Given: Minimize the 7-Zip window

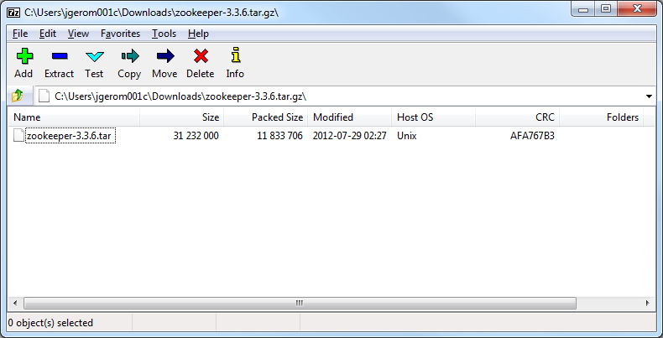Looking at the screenshot, I should (x=583, y=9).
